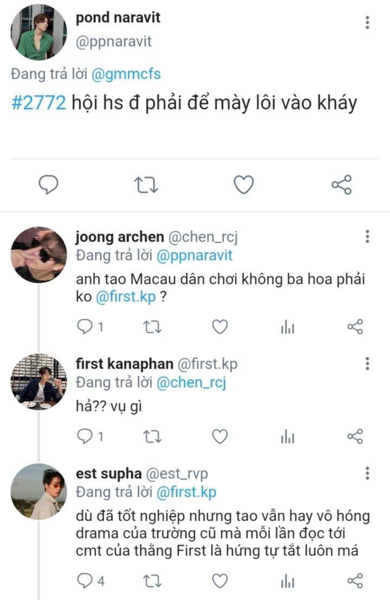Open more options on pond naravit's tweet
This screenshot has width=390, height=600.
click(x=367, y=22)
